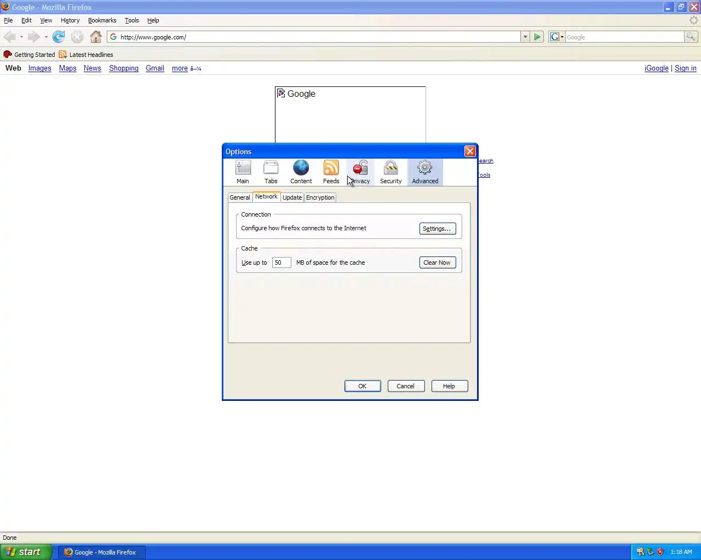The width and height of the screenshot is (701, 560).
Task: Open the News link
Action: (x=93, y=68)
